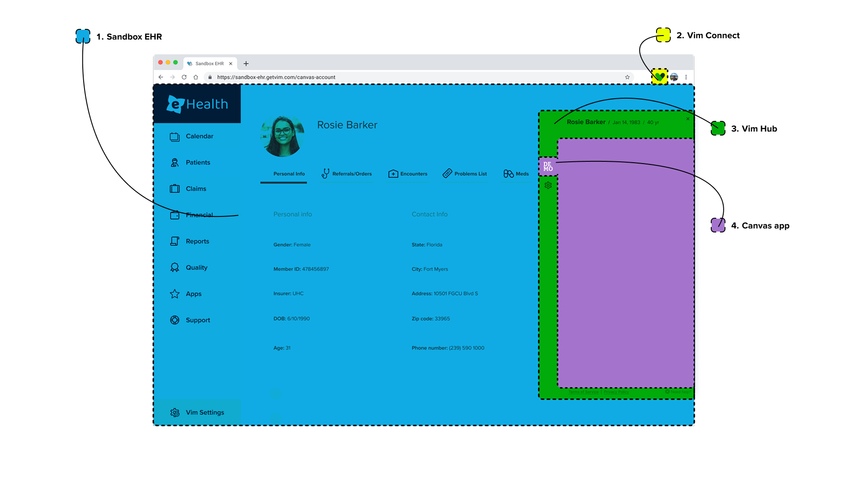Click the Phone number (239) 590 1000

point(448,348)
